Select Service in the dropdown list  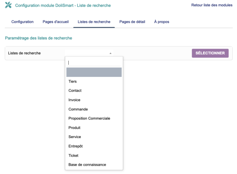75,137
